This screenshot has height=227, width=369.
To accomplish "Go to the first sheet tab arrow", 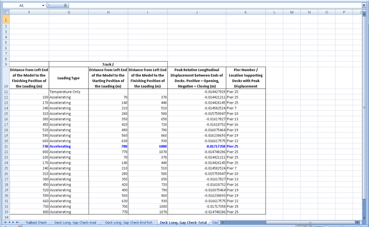I will click(x=5, y=222).
